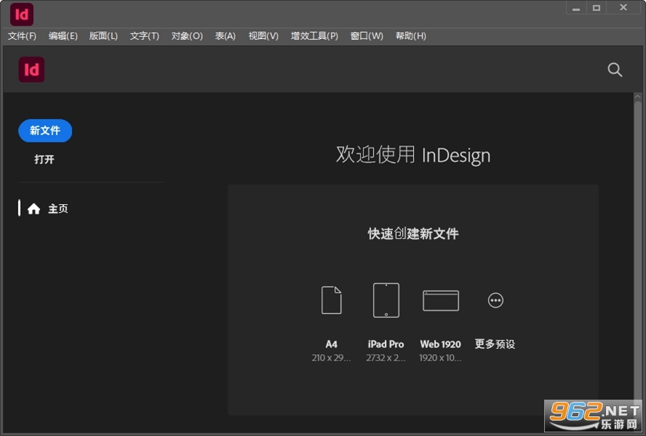Minimize the InDesign window

(x=576, y=8)
